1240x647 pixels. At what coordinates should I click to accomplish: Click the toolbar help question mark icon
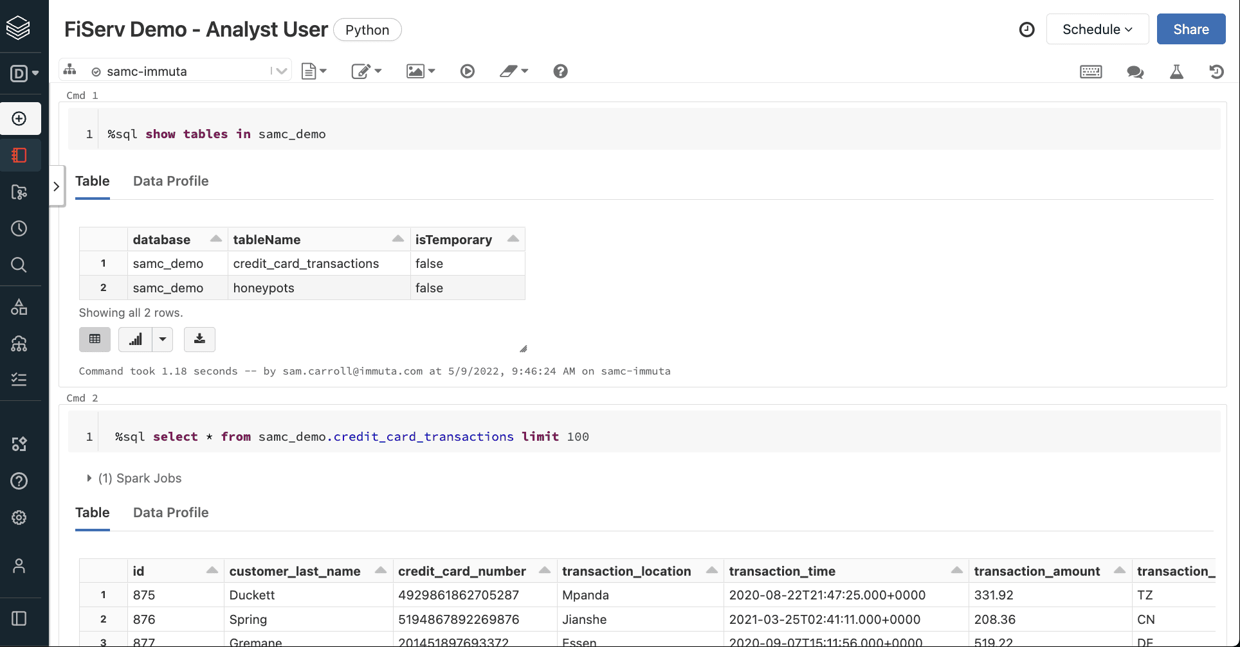tap(561, 71)
